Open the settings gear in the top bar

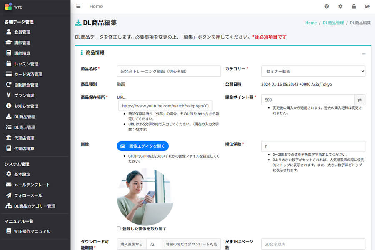point(340,6)
